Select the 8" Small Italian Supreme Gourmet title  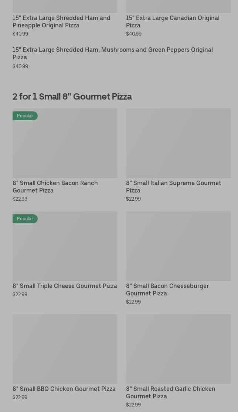173,187
